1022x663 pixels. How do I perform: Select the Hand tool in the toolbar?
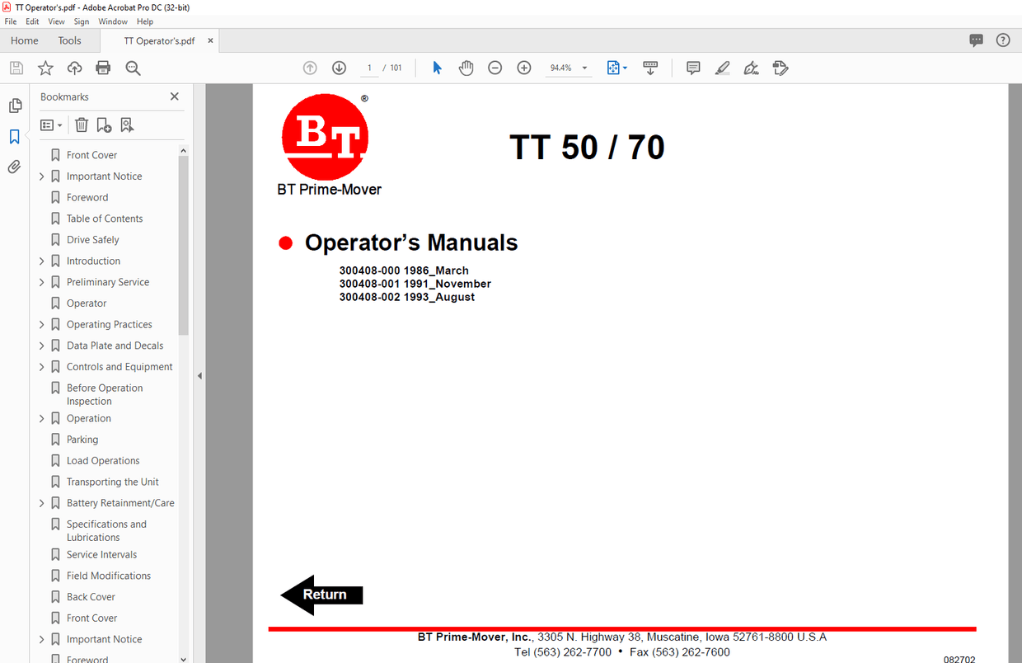[466, 68]
